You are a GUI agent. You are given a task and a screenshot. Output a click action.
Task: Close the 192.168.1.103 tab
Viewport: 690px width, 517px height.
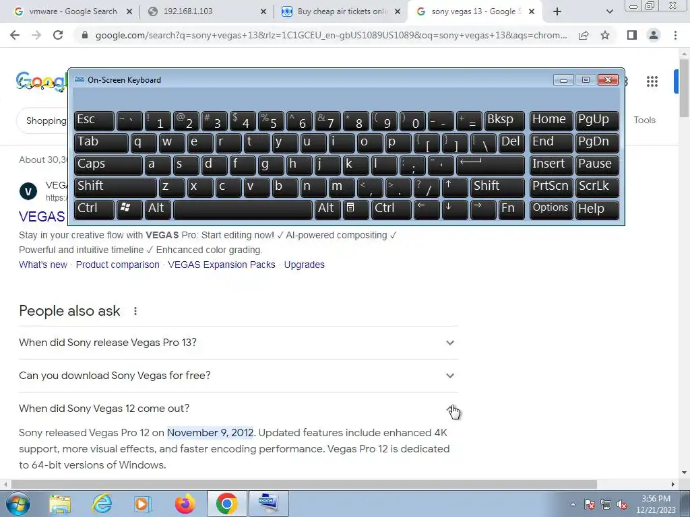point(263,11)
